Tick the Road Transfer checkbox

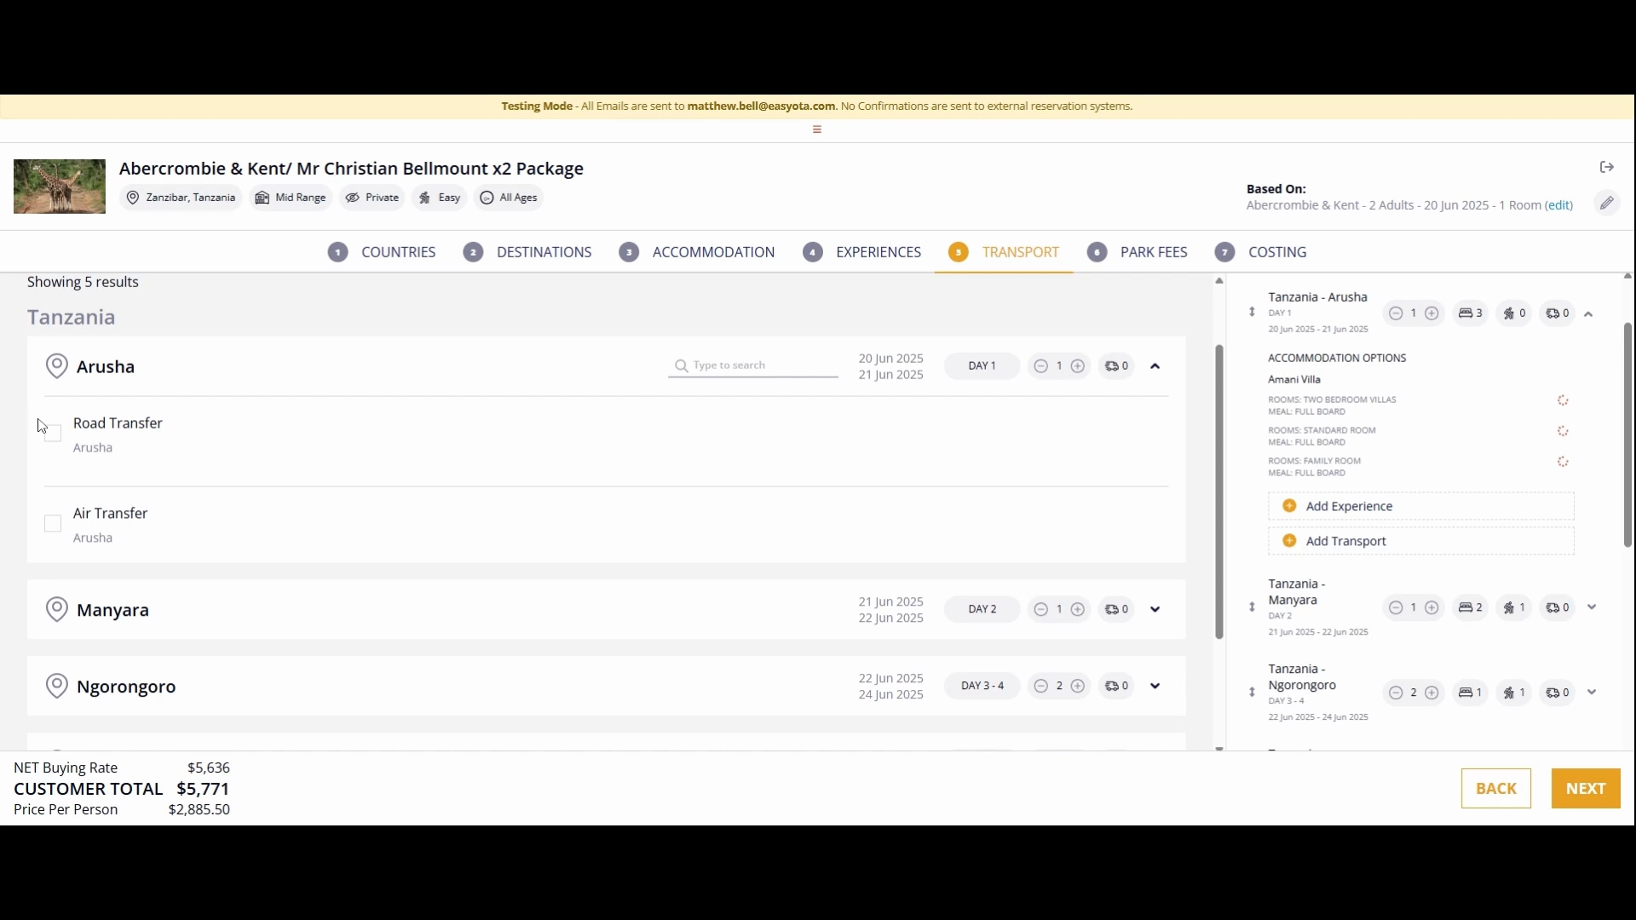pos(53,434)
